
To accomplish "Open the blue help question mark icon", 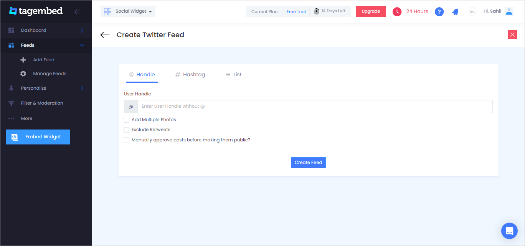I will 439,11.
